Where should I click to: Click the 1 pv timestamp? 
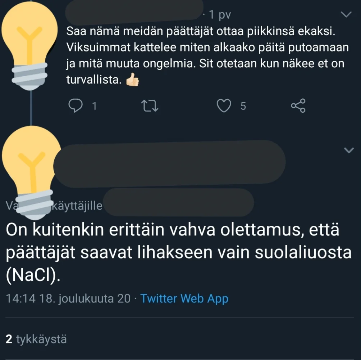220,15
